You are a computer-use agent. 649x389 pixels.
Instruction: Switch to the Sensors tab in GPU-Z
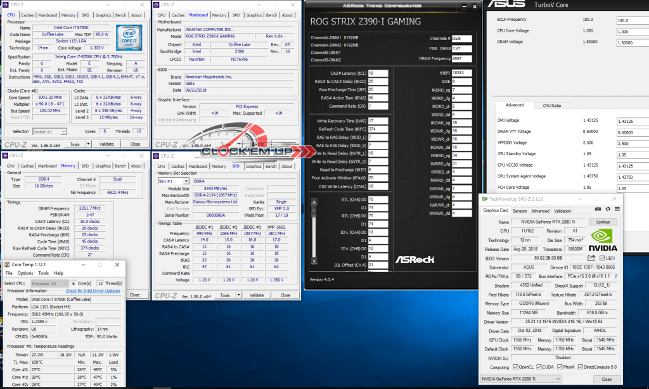pyautogui.click(x=520, y=211)
